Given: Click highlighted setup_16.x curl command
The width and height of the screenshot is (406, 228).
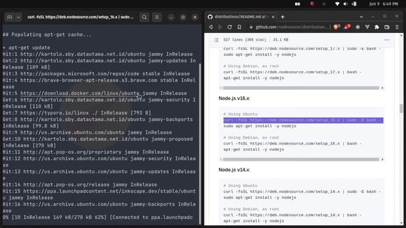Looking at the screenshot, I should [303, 120].
